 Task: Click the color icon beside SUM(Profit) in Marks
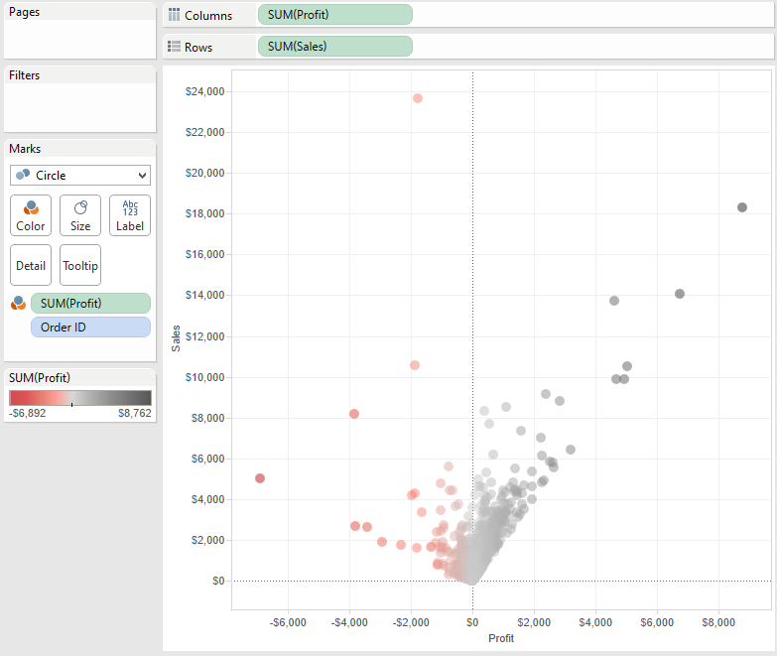coord(18,303)
